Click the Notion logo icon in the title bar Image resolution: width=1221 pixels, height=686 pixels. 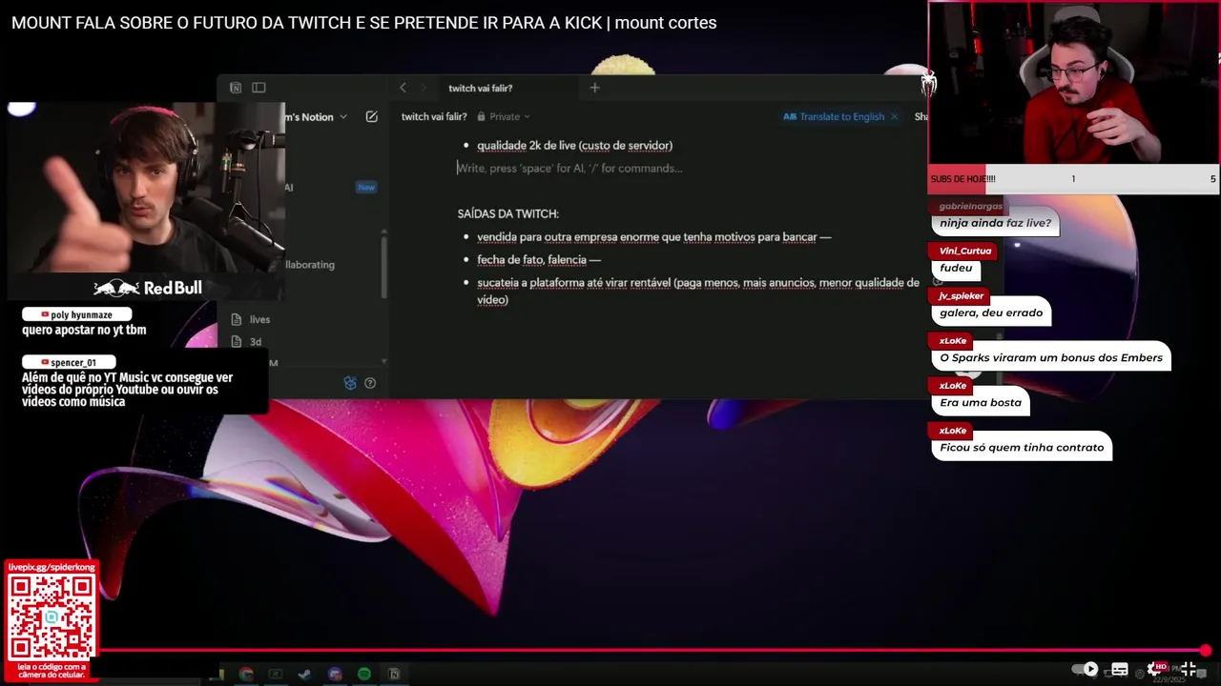point(236,88)
